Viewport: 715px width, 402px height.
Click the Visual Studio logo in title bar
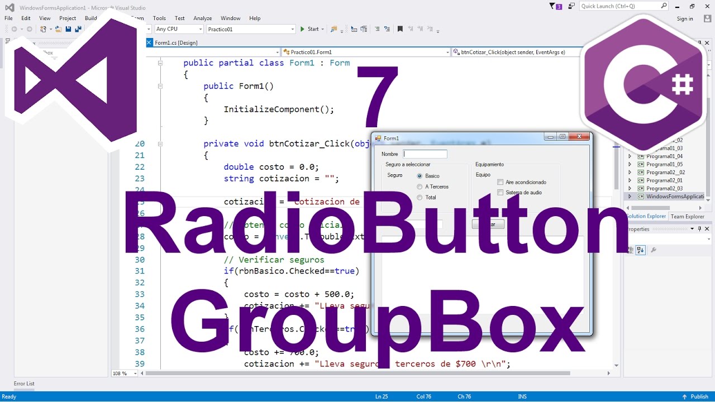pyautogui.click(x=9, y=7)
